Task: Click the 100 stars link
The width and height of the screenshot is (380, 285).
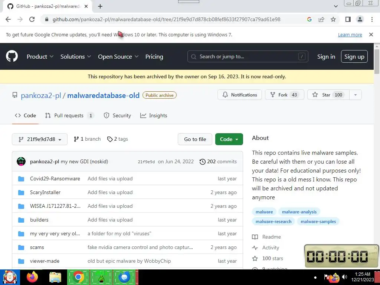Action: point(268,258)
